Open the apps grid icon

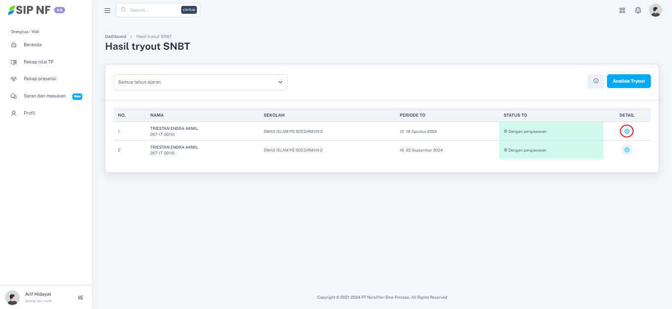[x=622, y=10]
